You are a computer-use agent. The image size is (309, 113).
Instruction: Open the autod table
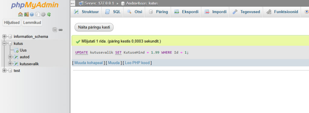25,57
